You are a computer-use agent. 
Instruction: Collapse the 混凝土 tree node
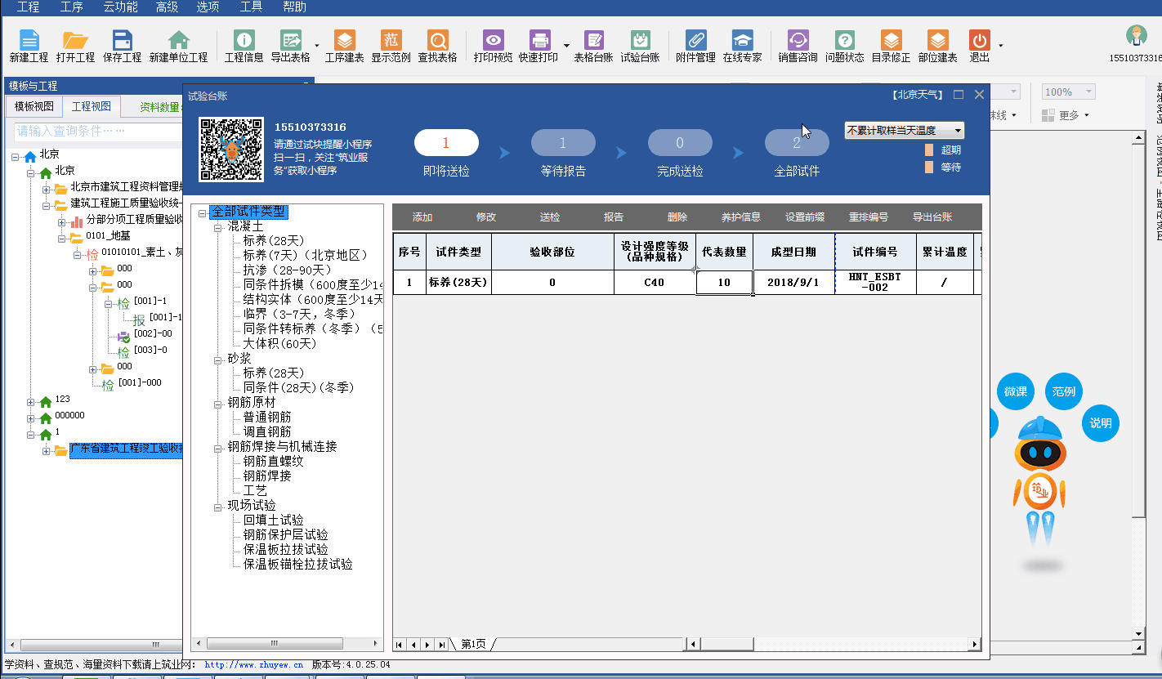click(218, 226)
